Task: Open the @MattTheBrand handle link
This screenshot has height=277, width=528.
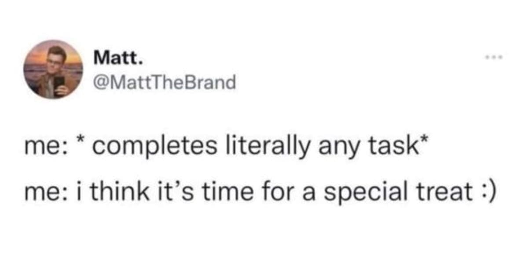Action: [x=165, y=81]
